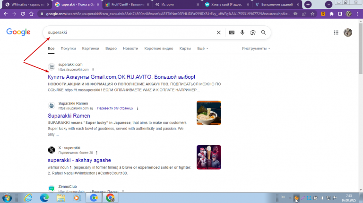Open the volume speaker tray icon
Image resolution: width=363 pixels, height=203 pixels.
click(322, 198)
